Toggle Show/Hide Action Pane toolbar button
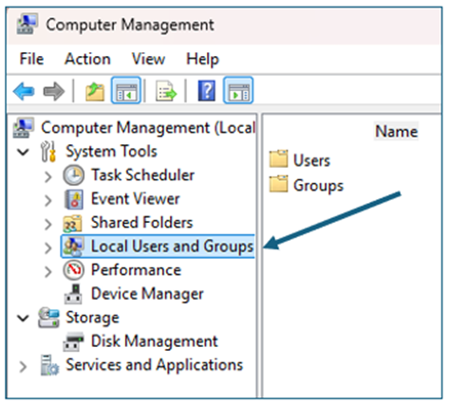449x403 pixels. (x=238, y=90)
